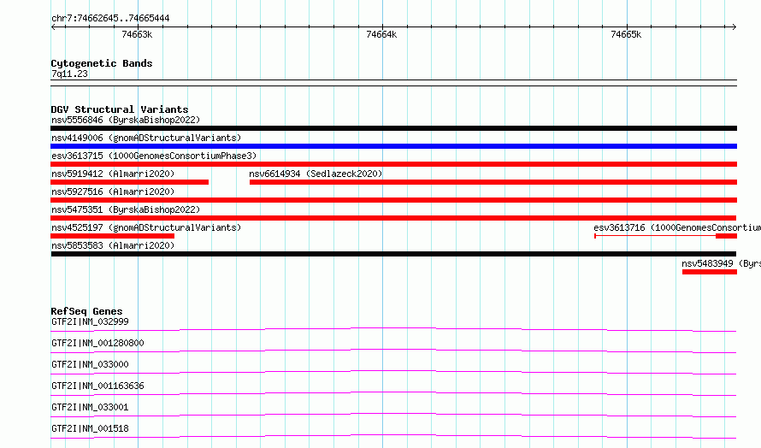The image size is (761, 448).
Task: Click the red bar under nsv5483949
Action: coord(710,272)
